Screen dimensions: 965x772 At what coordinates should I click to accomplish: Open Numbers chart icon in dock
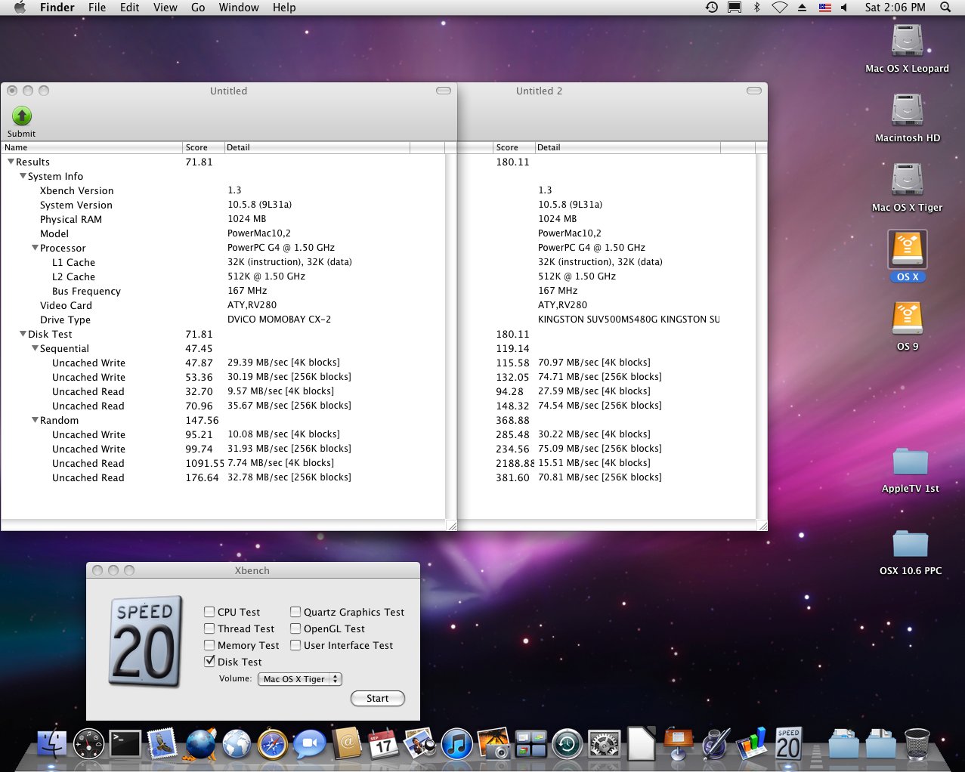[x=752, y=744]
